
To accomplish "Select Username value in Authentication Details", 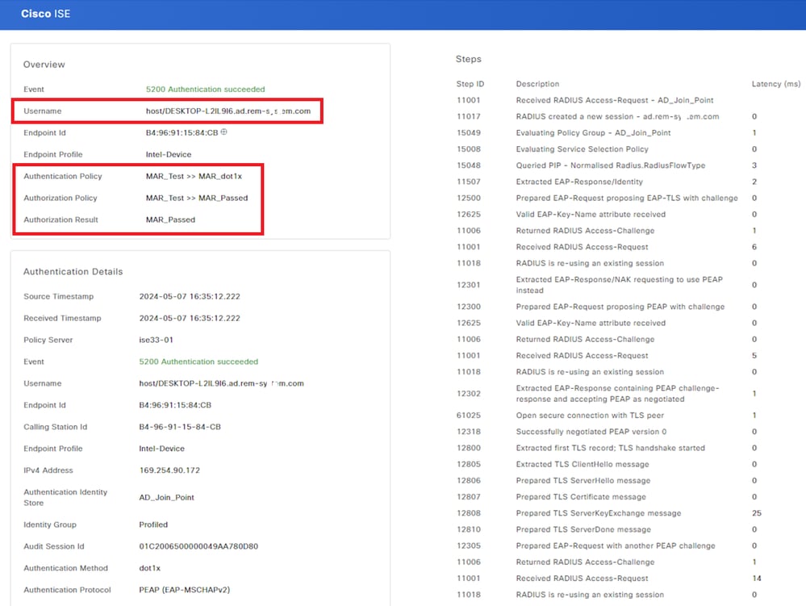I will coord(221,383).
